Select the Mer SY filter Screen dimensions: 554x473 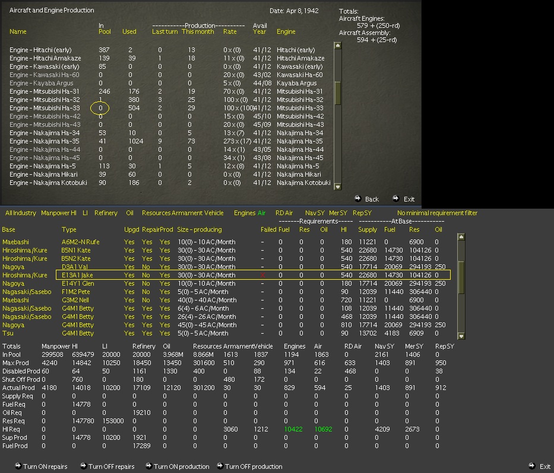click(338, 213)
